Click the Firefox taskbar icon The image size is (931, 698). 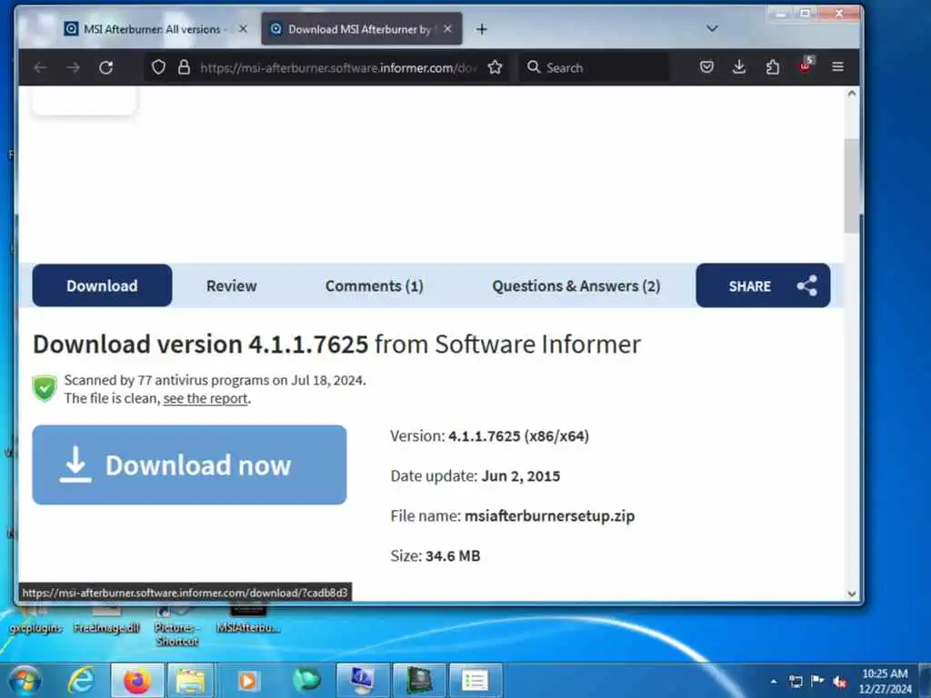pos(137,680)
